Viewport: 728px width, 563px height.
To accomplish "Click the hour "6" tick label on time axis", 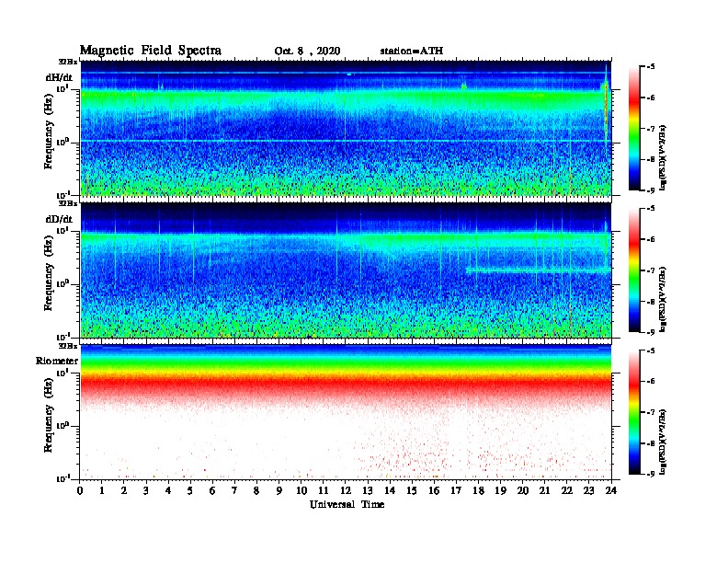I will point(212,490).
